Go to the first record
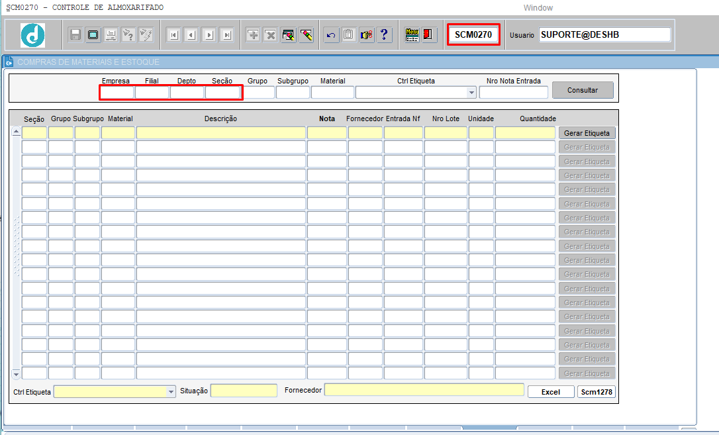 (x=173, y=35)
